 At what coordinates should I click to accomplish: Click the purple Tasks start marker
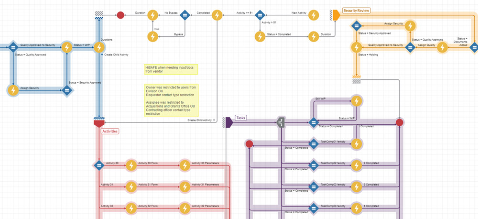pyautogui.click(x=228, y=122)
